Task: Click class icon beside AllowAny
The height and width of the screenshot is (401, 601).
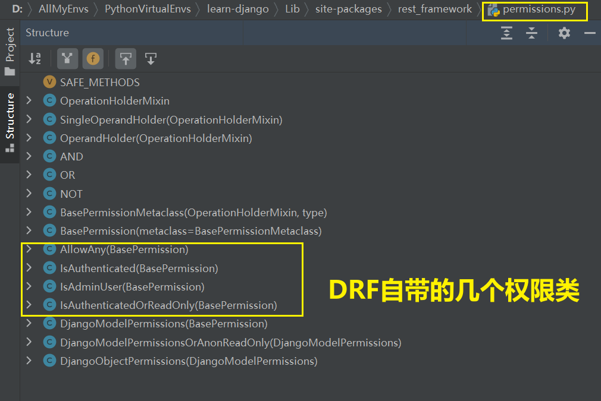Action: pos(49,249)
